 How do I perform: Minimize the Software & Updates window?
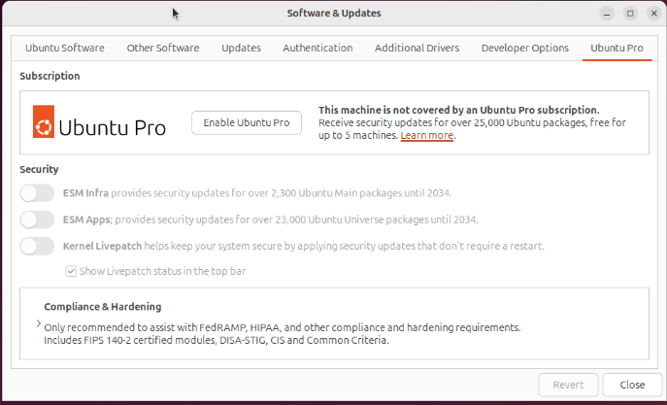tap(607, 14)
